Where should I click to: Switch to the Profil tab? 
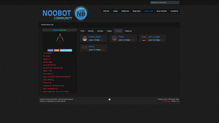tap(82, 31)
